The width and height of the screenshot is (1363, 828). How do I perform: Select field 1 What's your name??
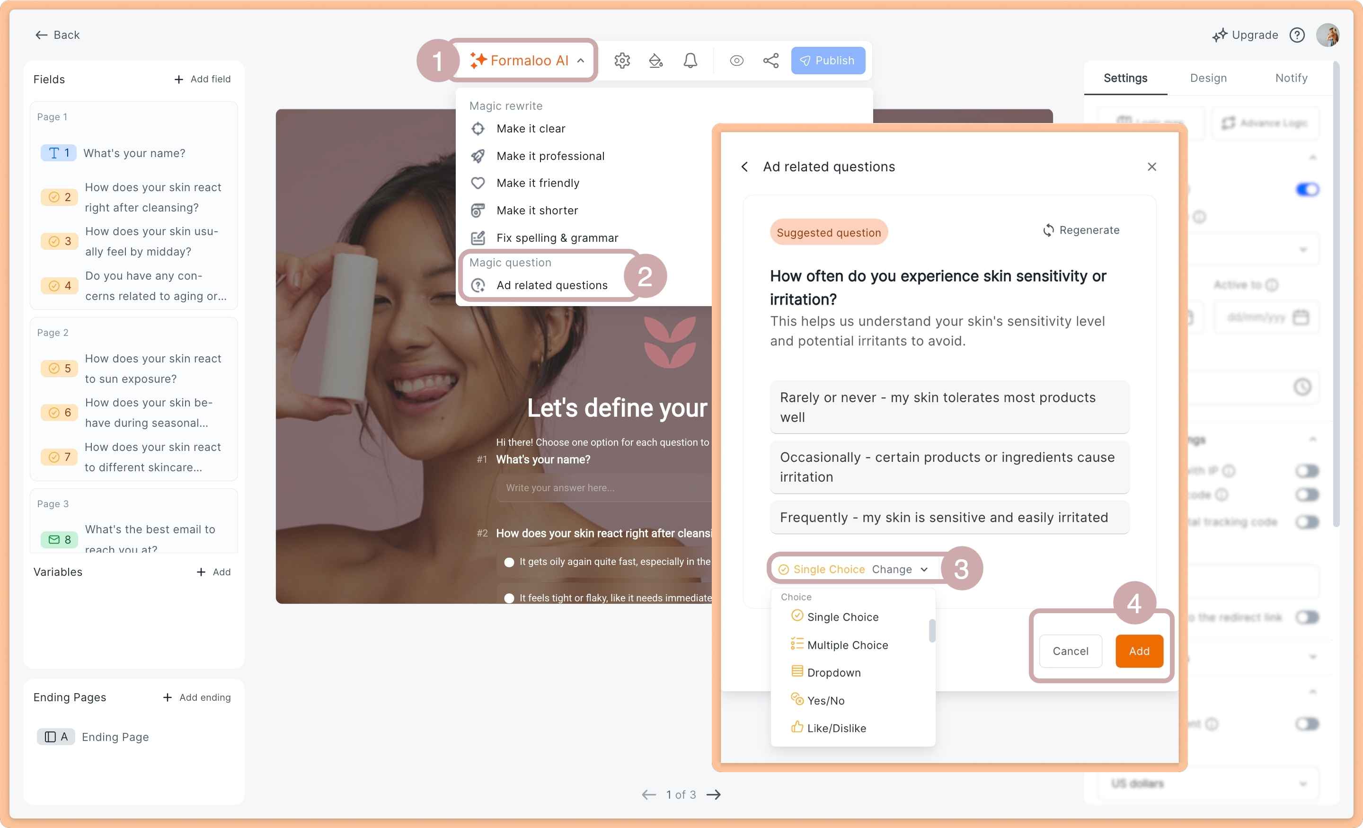134,153
